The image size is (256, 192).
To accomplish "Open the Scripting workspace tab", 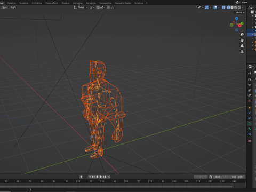I will [x=139, y=3].
